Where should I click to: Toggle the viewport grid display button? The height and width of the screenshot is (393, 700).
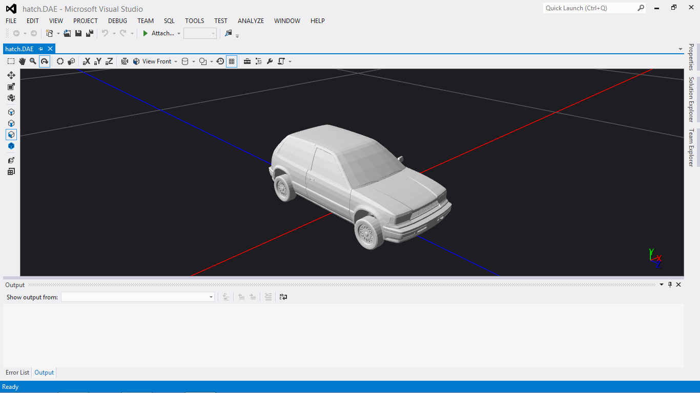(x=232, y=61)
